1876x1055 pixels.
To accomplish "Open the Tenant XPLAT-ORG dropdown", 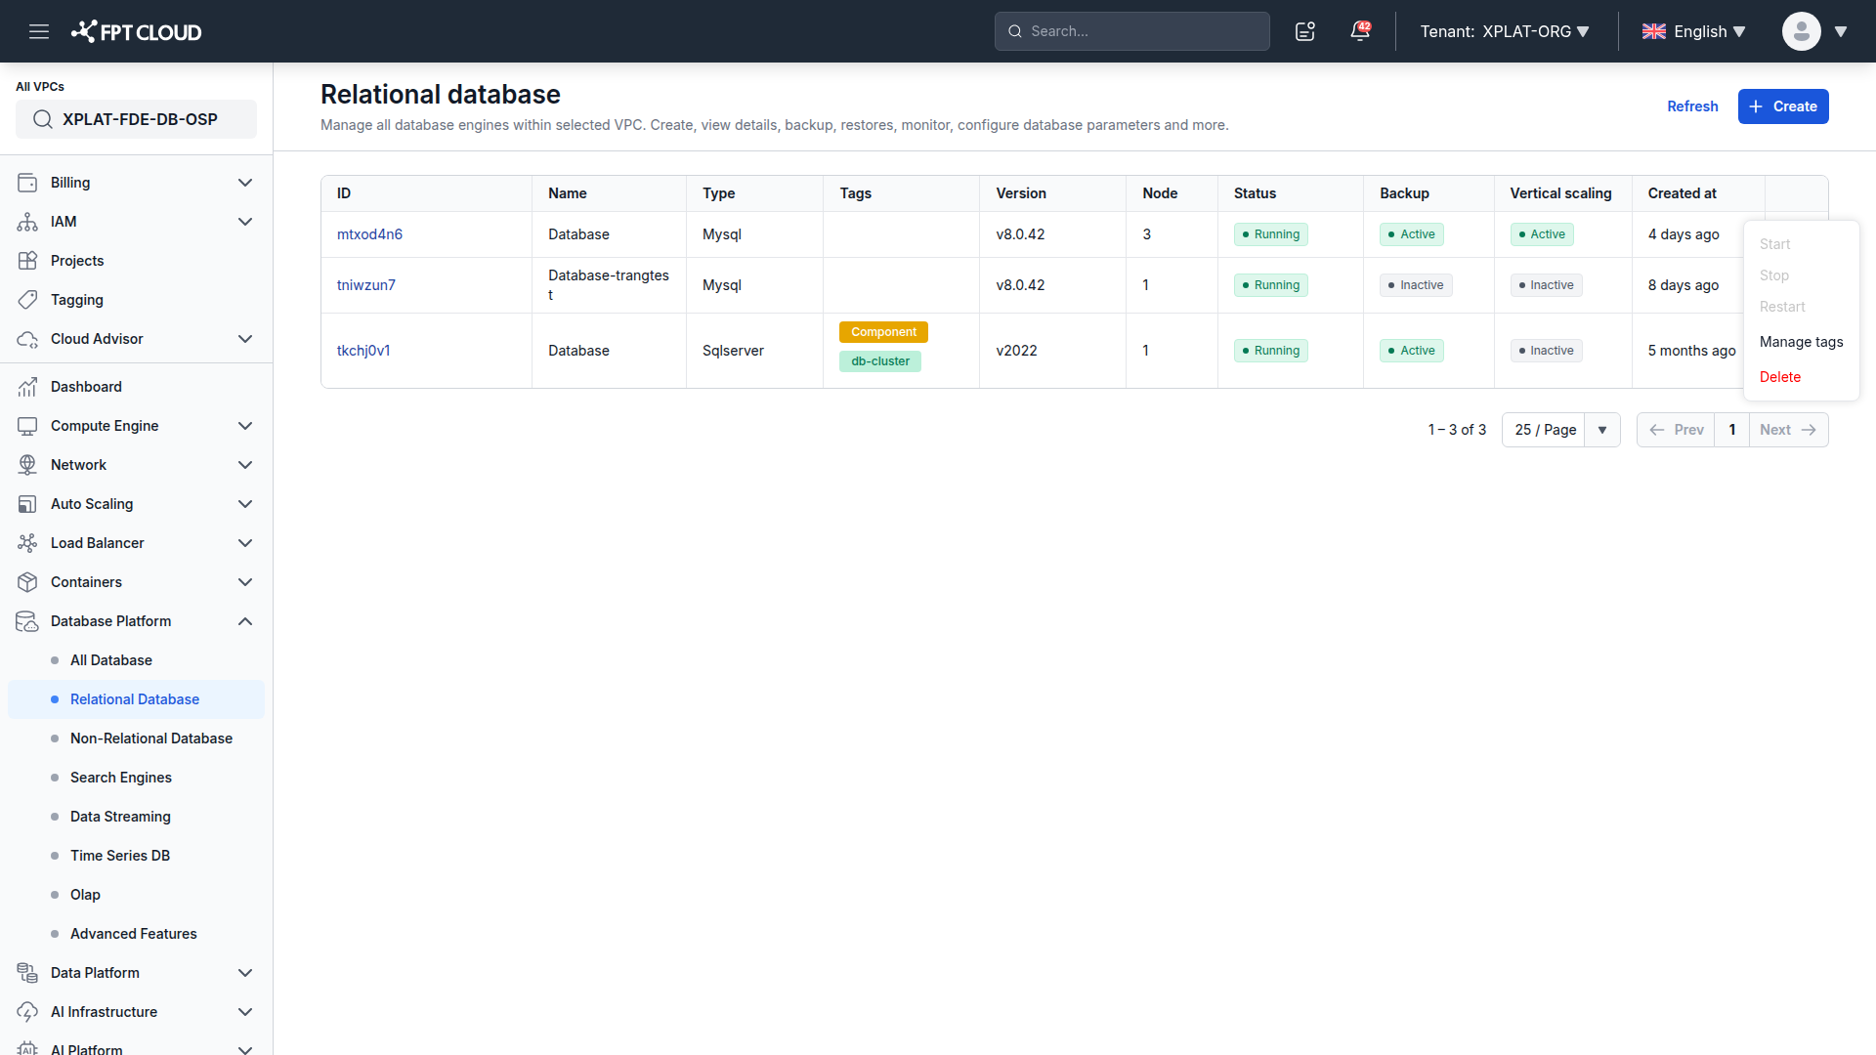I will 1505,31.
